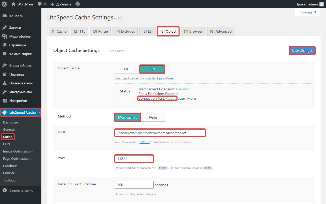The width and height of the screenshot is (326, 204).
Task: Click the admin avatar icon in the top corner
Action: coord(321,4)
